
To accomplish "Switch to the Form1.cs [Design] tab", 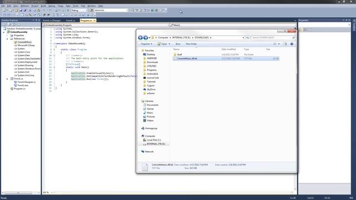I will tap(52, 21).
